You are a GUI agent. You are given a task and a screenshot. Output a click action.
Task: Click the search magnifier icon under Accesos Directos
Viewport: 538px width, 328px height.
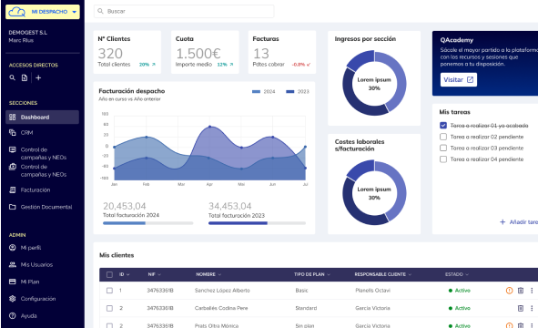point(13,78)
